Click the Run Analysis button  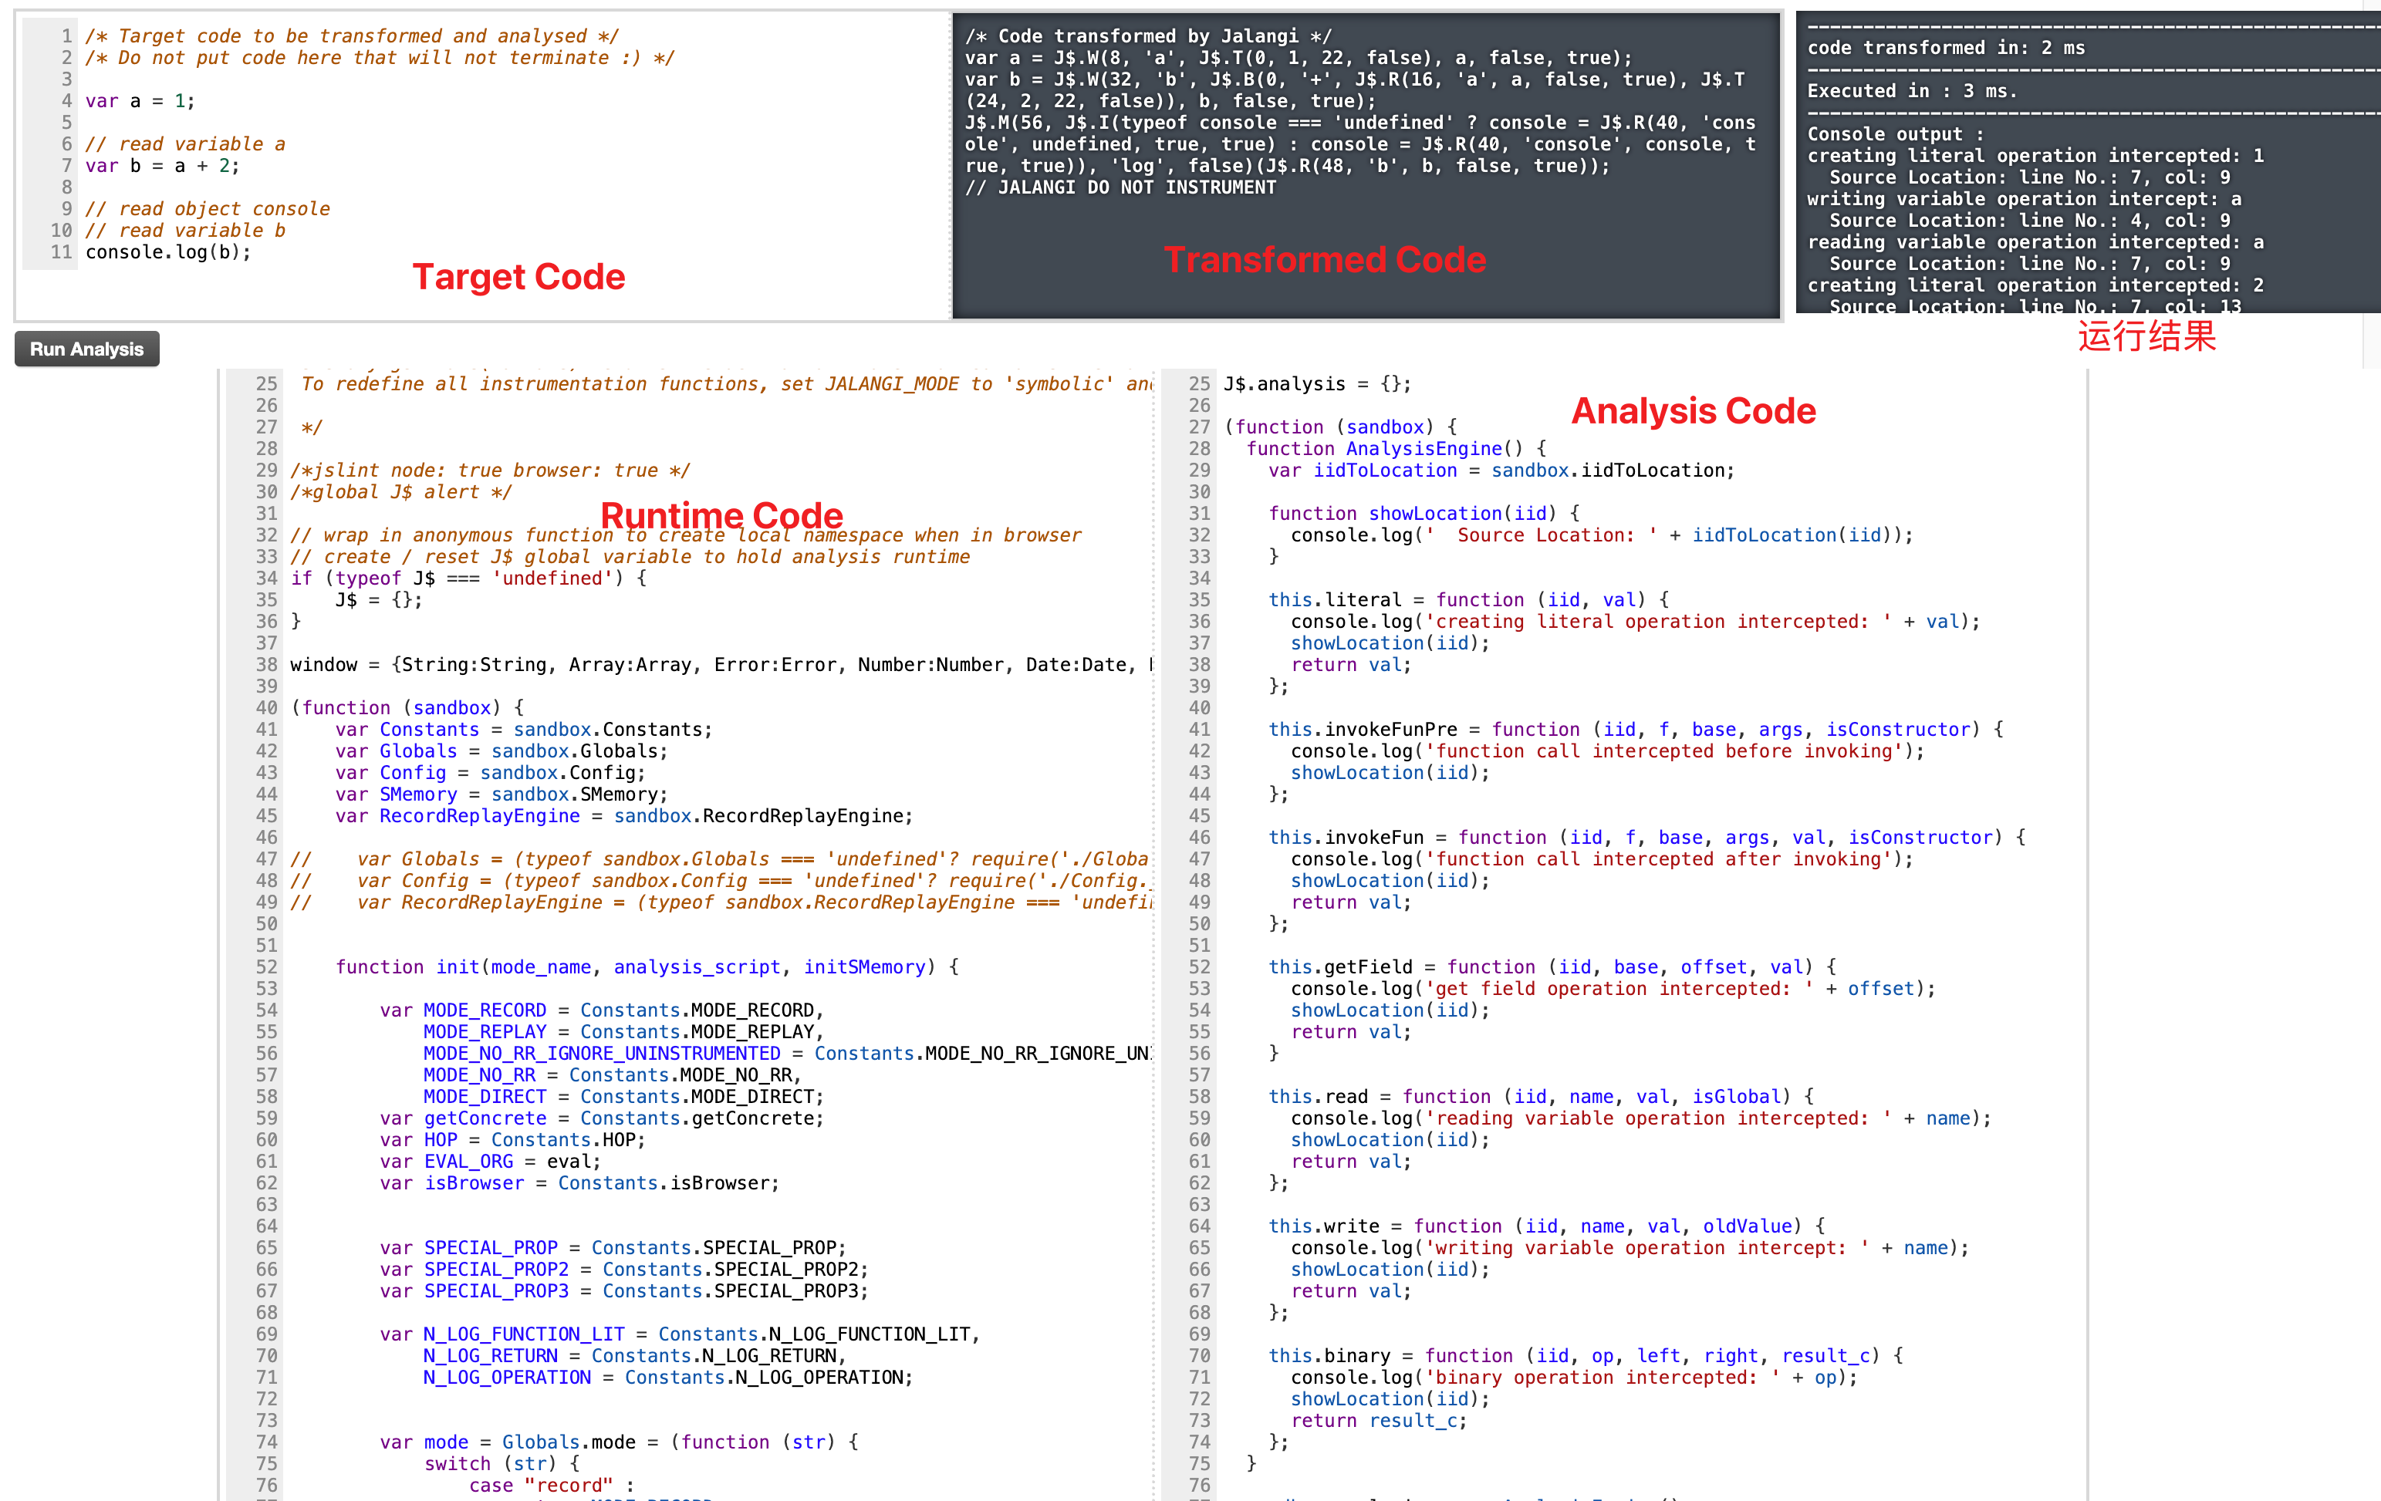pos(86,349)
